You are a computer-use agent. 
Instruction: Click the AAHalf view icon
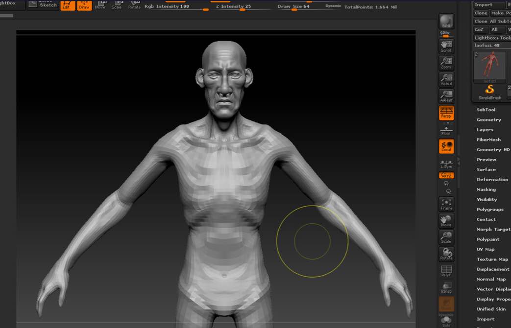[x=446, y=96]
